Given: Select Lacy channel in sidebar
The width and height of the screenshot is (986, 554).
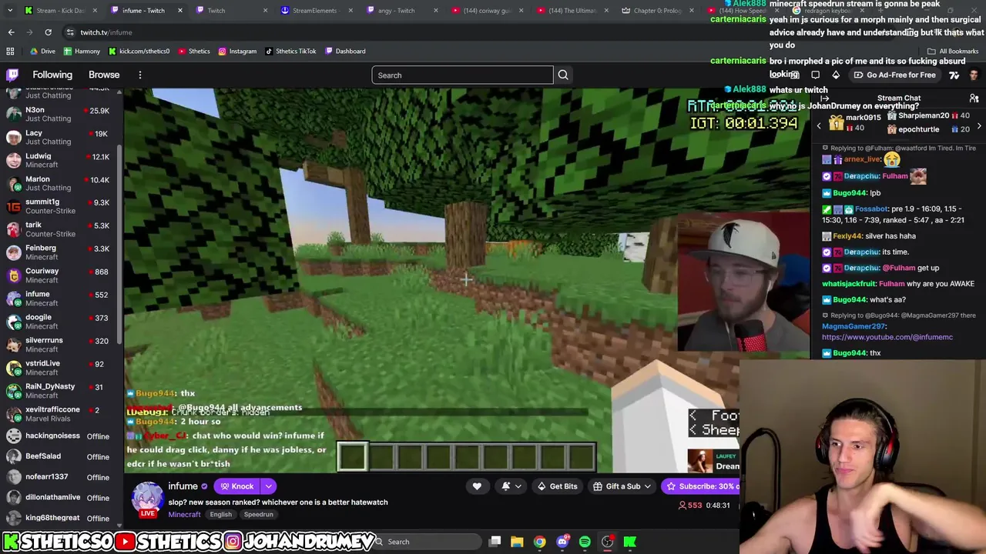Looking at the screenshot, I should tap(62, 137).
